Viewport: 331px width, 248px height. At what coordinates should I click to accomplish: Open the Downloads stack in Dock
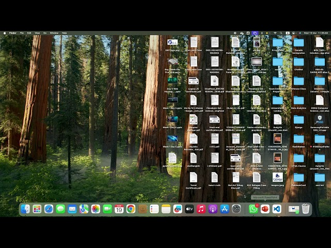pos(294,209)
